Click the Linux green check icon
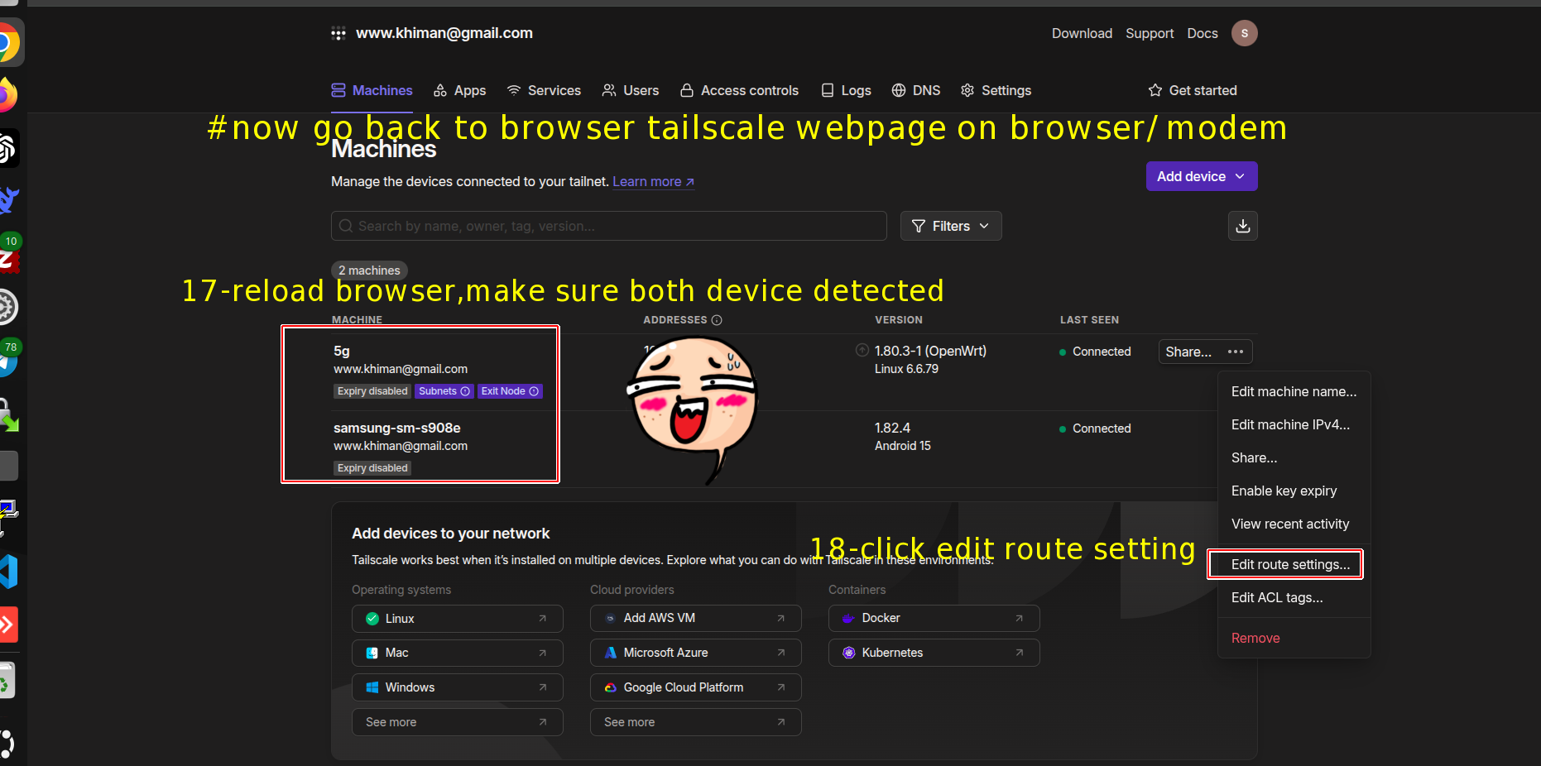The height and width of the screenshot is (766, 1541). coord(372,619)
